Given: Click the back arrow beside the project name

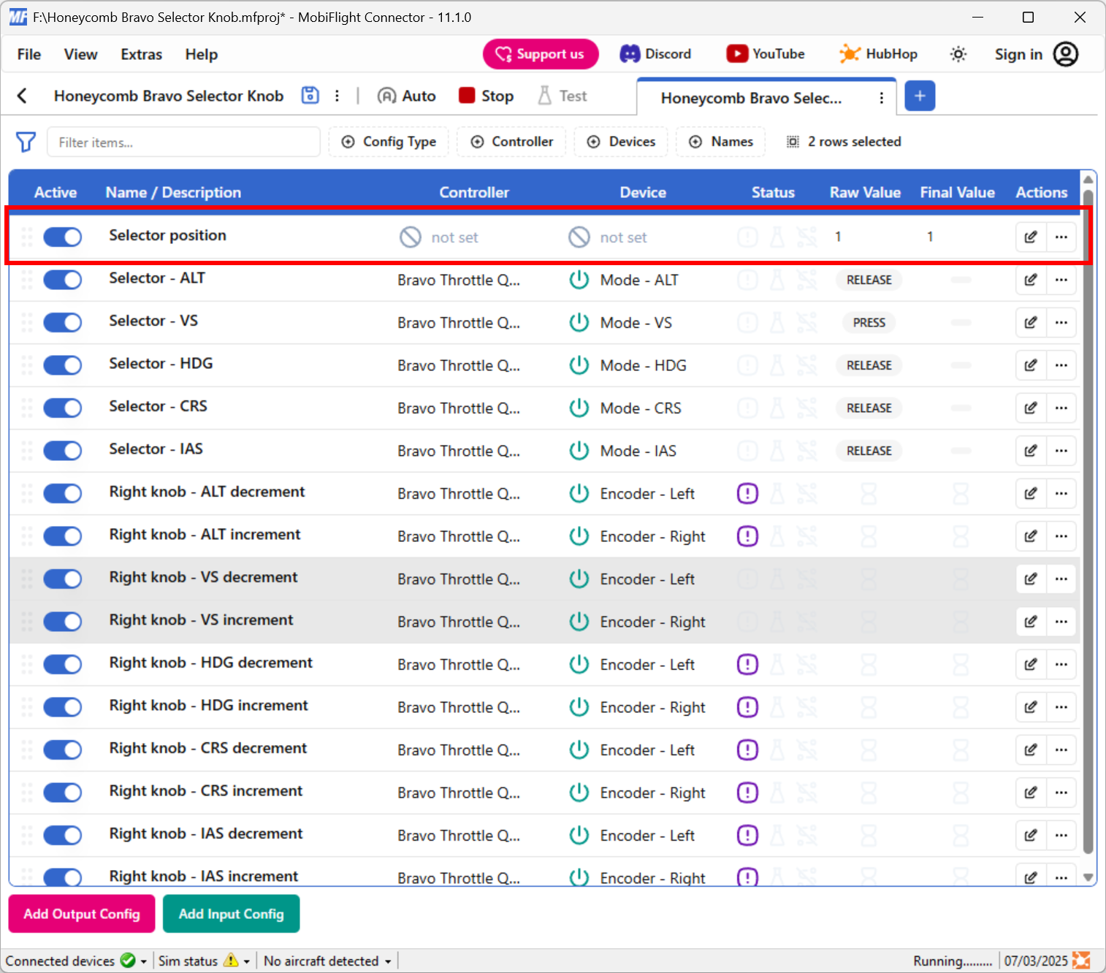Looking at the screenshot, I should [x=22, y=96].
